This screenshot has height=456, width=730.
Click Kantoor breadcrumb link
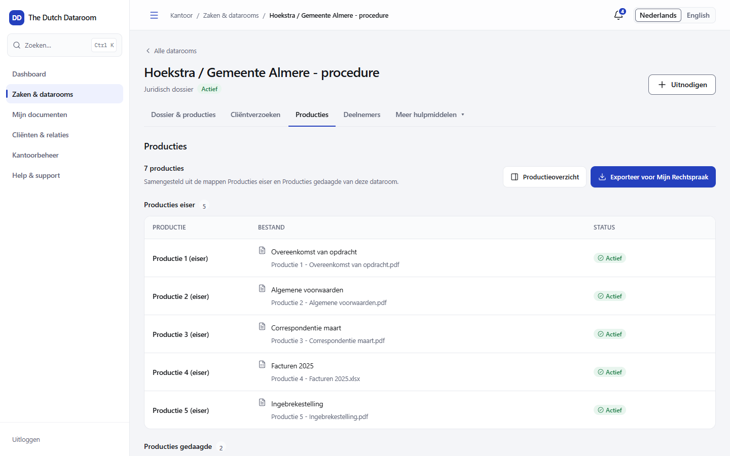[181, 15]
